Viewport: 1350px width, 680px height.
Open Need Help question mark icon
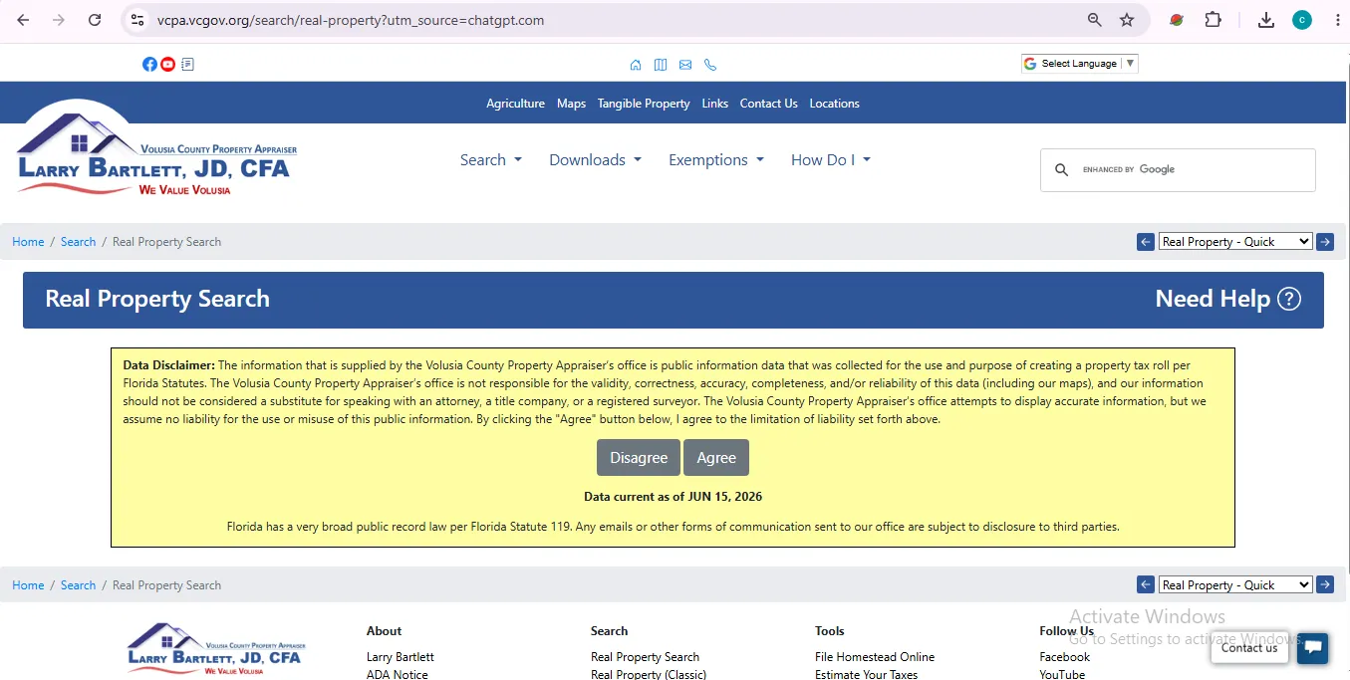1289,299
